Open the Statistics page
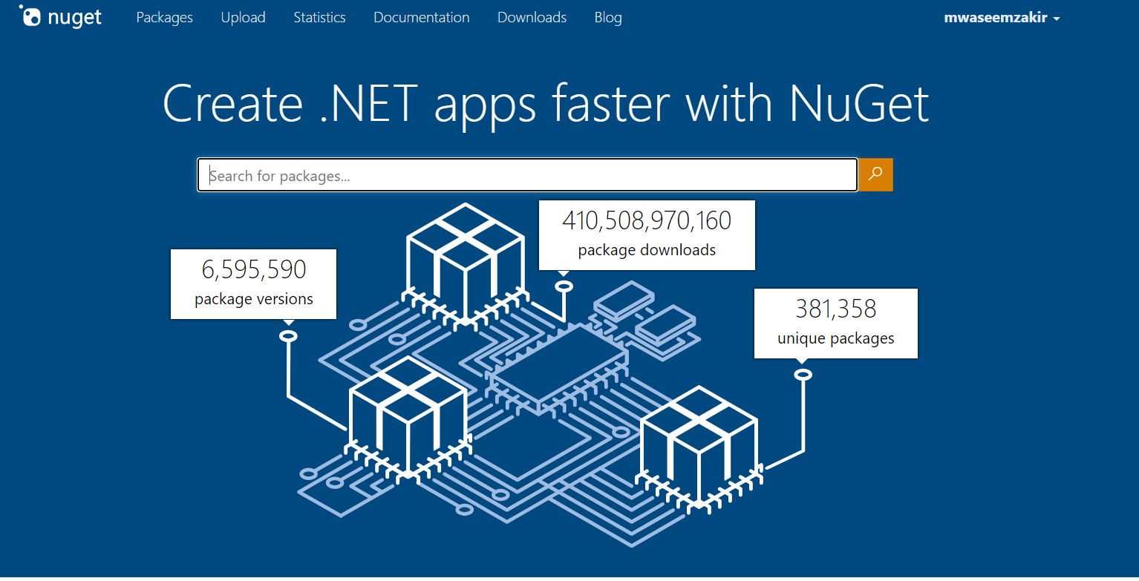Screen dimensions: 1139x581 (319, 17)
